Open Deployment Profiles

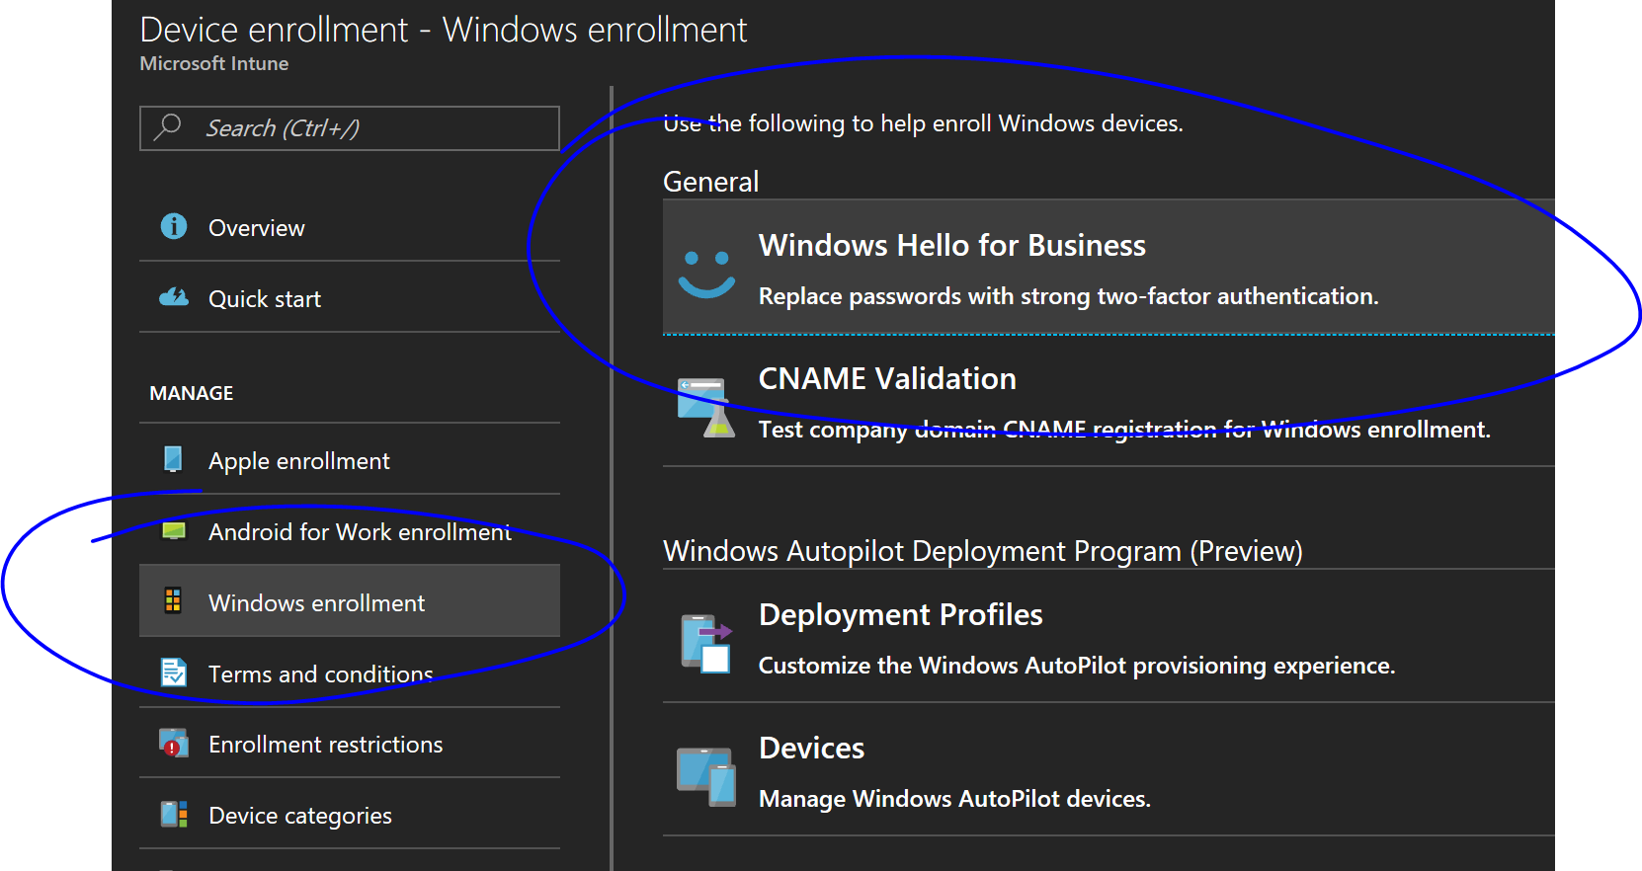click(x=1108, y=637)
